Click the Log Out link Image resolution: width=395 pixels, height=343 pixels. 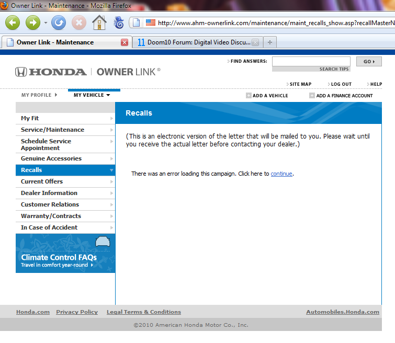(x=341, y=84)
